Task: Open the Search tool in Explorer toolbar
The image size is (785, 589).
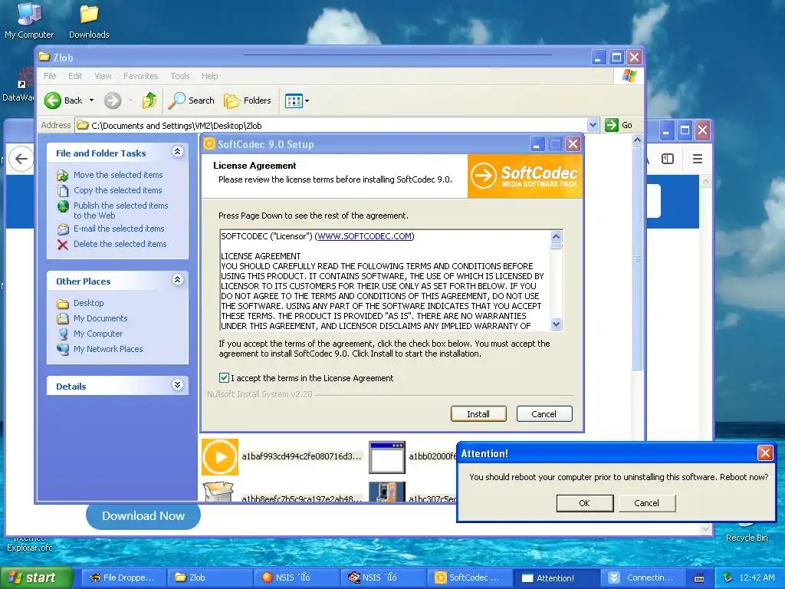Action: pos(191,100)
